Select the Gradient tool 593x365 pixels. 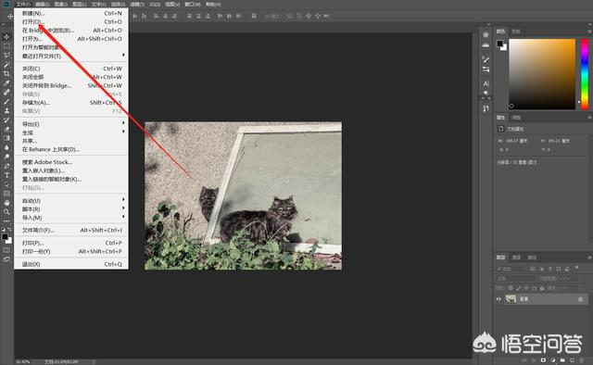6,138
